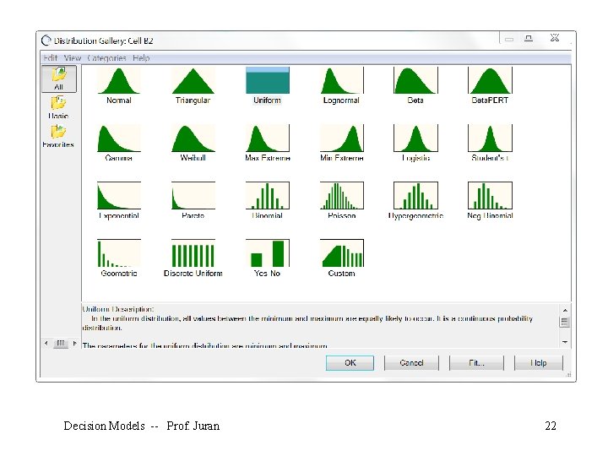Image resolution: width=608 pixels, height=456 pixels.
Task: Choose the Hypergeometric distribution
Action: coord(415,195)
